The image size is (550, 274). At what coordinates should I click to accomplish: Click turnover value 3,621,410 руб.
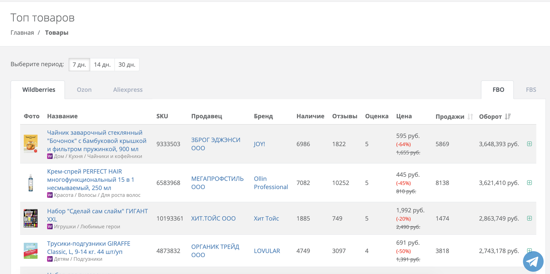click(499, 183)
